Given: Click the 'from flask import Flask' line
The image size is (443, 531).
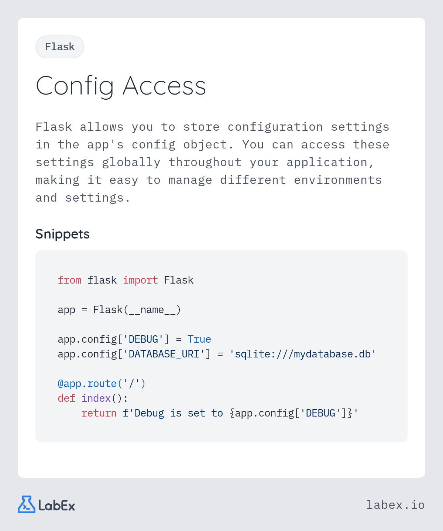Looking at the screenshot, I should point(126,280).
